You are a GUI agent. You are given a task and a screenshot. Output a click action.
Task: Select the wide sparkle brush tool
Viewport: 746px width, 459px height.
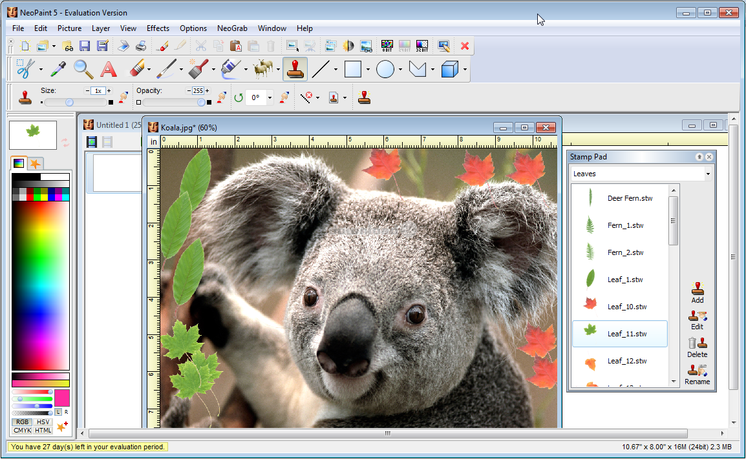click(199, 69)
